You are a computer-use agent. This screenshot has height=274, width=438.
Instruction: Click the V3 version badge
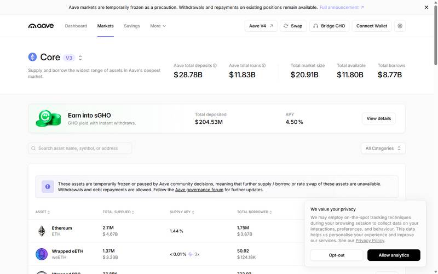coord(69,58)
